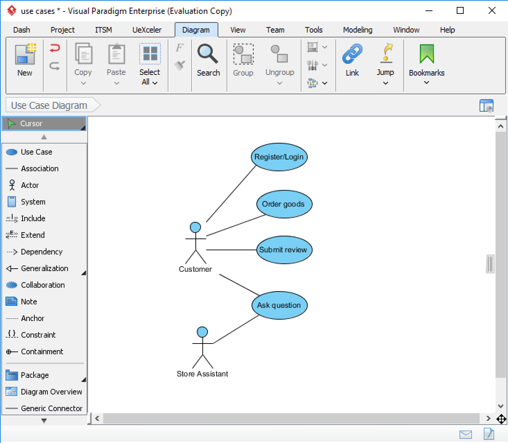Pick the Use Case shape tool

pos(36,152)
